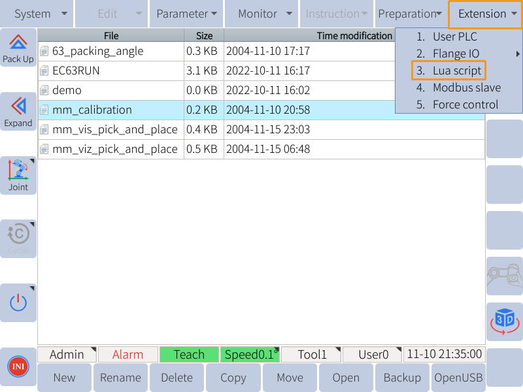Click the Pack Up button
The width and height of the screenshot is (523, 392).
pyautogui.click(x=18, y=48)
